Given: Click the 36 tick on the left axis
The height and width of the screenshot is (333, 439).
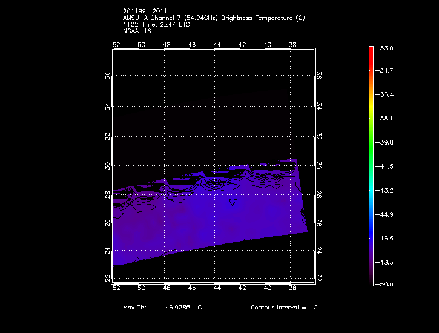Looking at the screenshot, I should pos(108,76).
